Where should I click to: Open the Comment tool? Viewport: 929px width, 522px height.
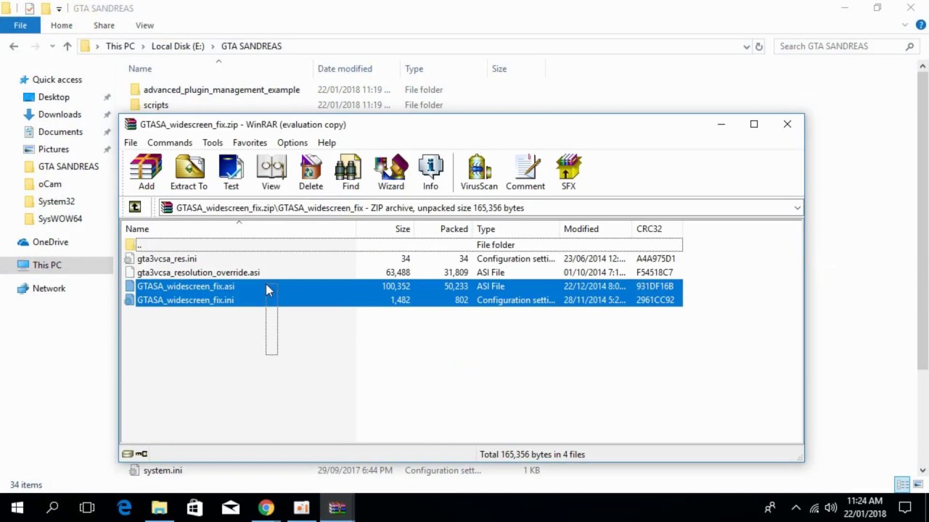525,173
